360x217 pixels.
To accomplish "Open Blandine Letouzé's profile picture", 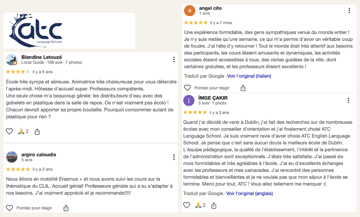I will (12, 59).
